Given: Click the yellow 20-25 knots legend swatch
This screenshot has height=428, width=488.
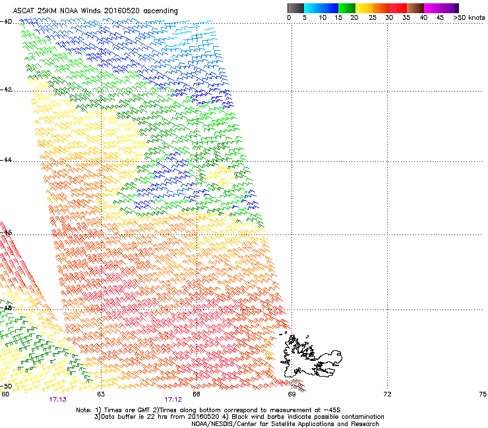Looking at the screenshot, I should pyautogui.click(x=364, y=8).
